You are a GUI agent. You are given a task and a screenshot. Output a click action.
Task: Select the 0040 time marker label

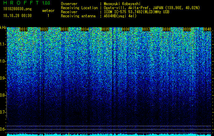(x=207, y=29)
